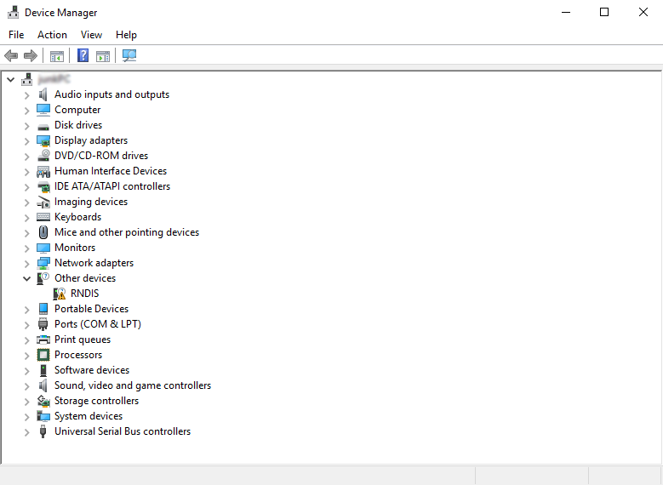
Task: Select Human Interface Devices entry
Action: 111,171
